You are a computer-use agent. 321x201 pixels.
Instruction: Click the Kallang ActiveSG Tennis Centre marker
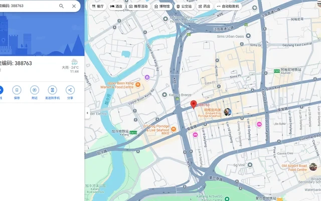(x=227, y=198)
